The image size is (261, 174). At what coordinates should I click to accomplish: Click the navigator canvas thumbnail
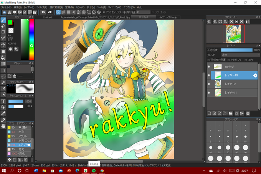pyautogui.click(x=233, y=34)
